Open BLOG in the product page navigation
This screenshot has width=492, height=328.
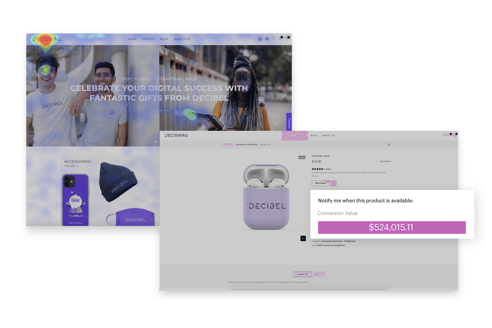click(x=314, y=135)
